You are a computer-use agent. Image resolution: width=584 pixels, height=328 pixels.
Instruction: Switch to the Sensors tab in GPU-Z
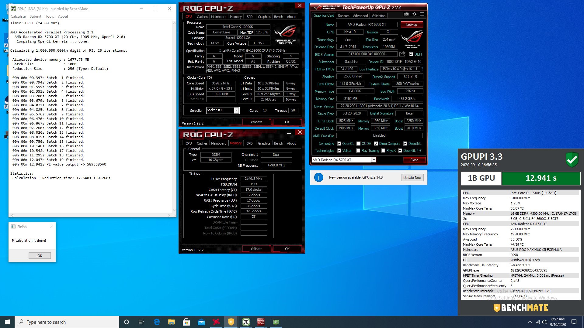coord(343,16)
